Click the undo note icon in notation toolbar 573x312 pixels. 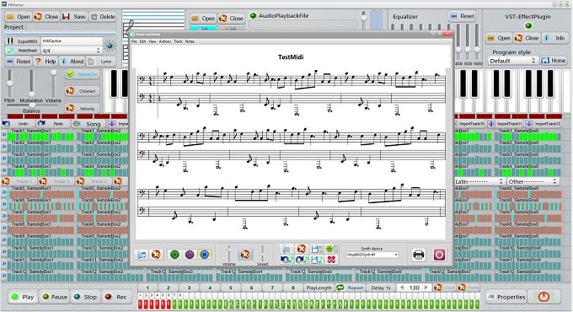(x=286, y=260)
